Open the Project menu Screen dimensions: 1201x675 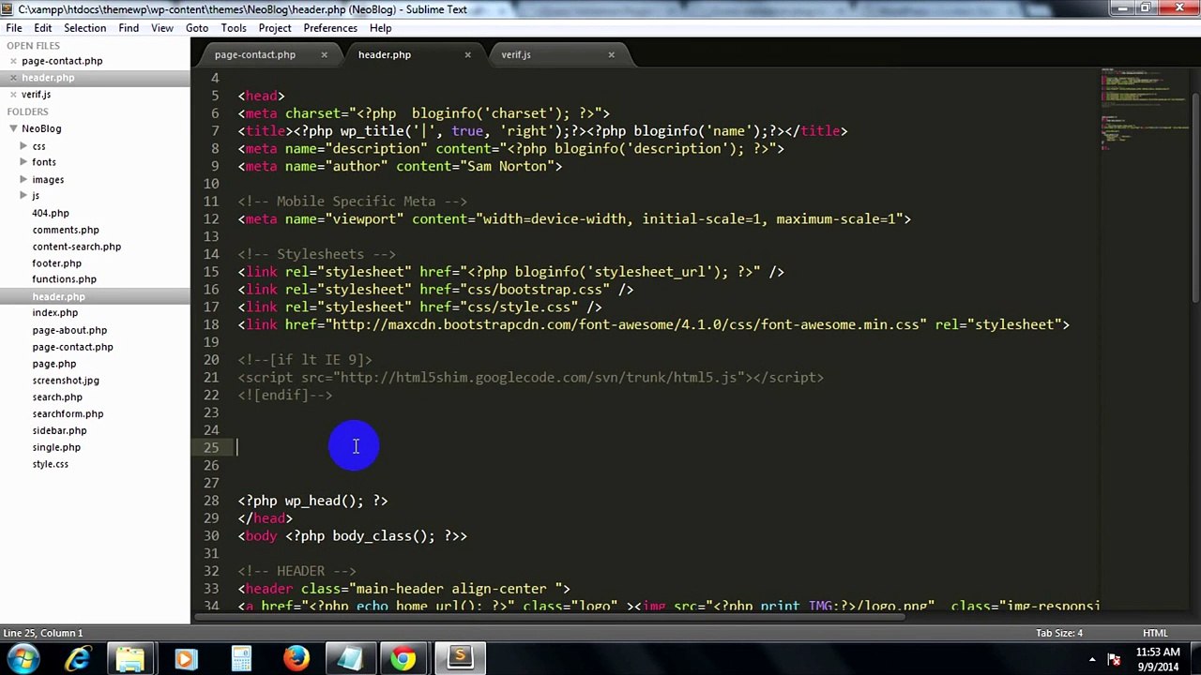tap(275, 28)
